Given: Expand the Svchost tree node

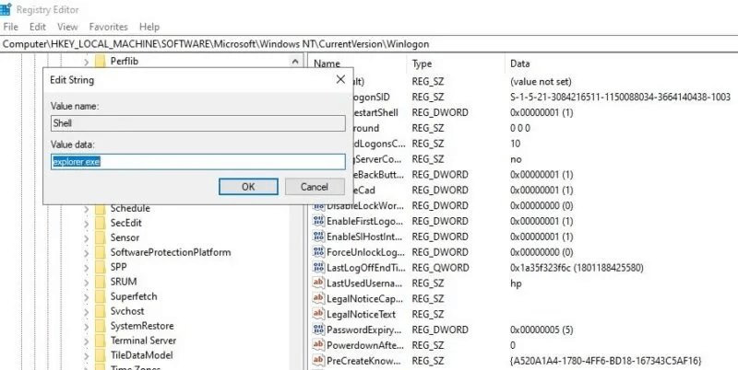Looking at the screenshot, I should coord(86,312).
